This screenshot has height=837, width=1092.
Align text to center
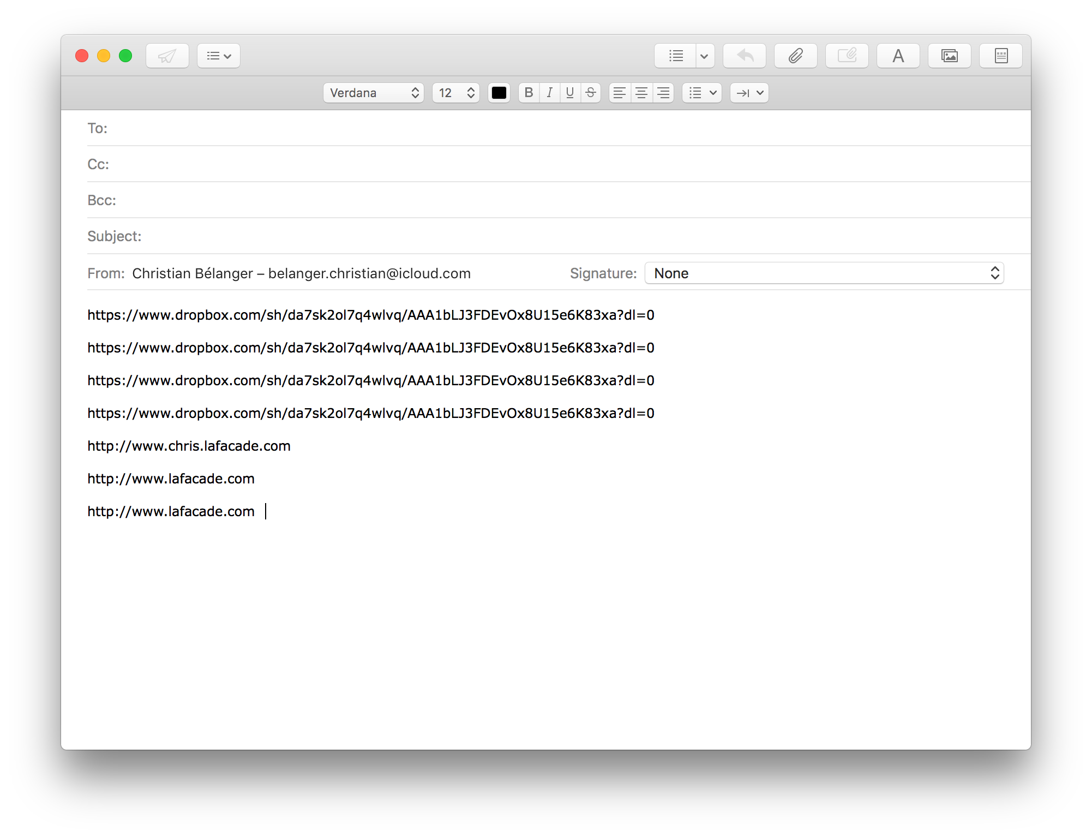[x=641, y=93]
